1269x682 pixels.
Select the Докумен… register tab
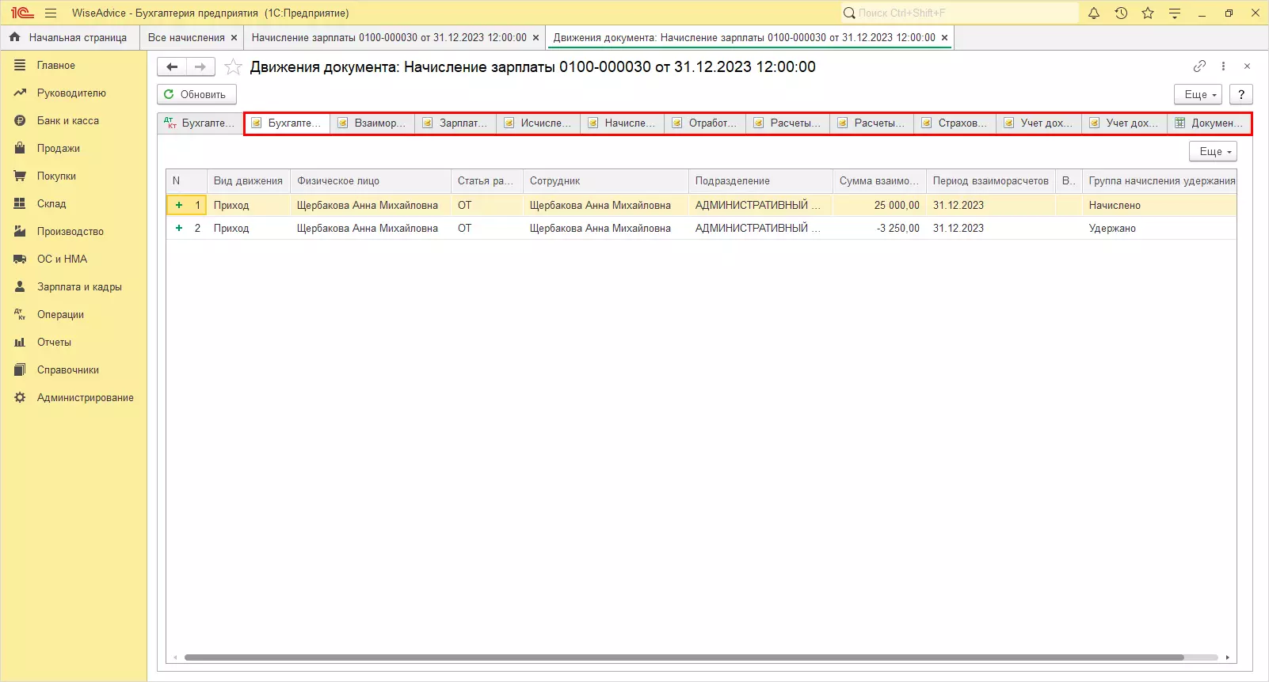pos(1209,123)
